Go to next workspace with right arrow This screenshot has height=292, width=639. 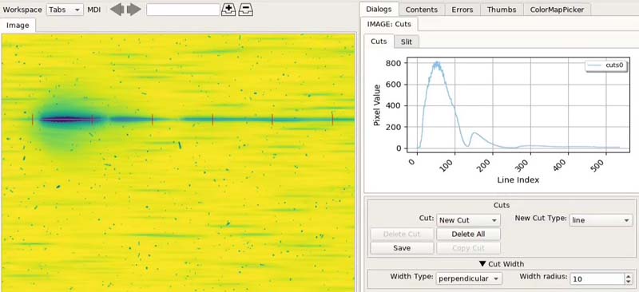point(133,10)
